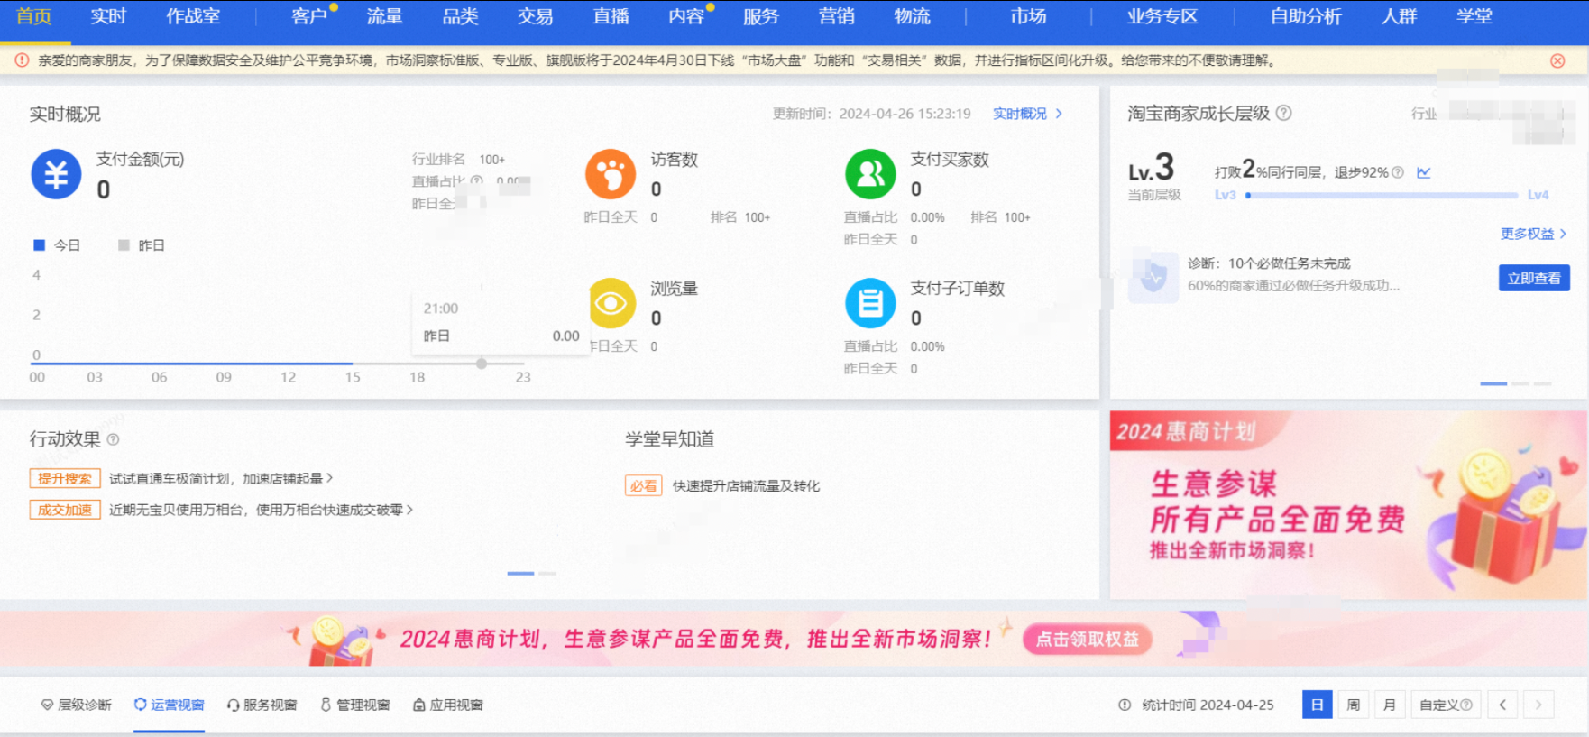The image size is (1589, 737).
Task: Click the paid sub-orders blue icon
Action: tap(870, 303)
